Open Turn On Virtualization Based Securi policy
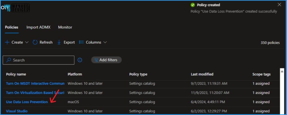Screen dimensions: 287x115 tap(35, 93)
